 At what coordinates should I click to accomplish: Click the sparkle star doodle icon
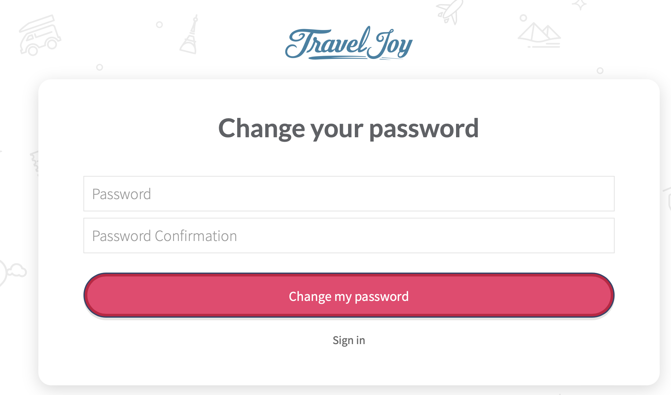(x=579, y=5)
